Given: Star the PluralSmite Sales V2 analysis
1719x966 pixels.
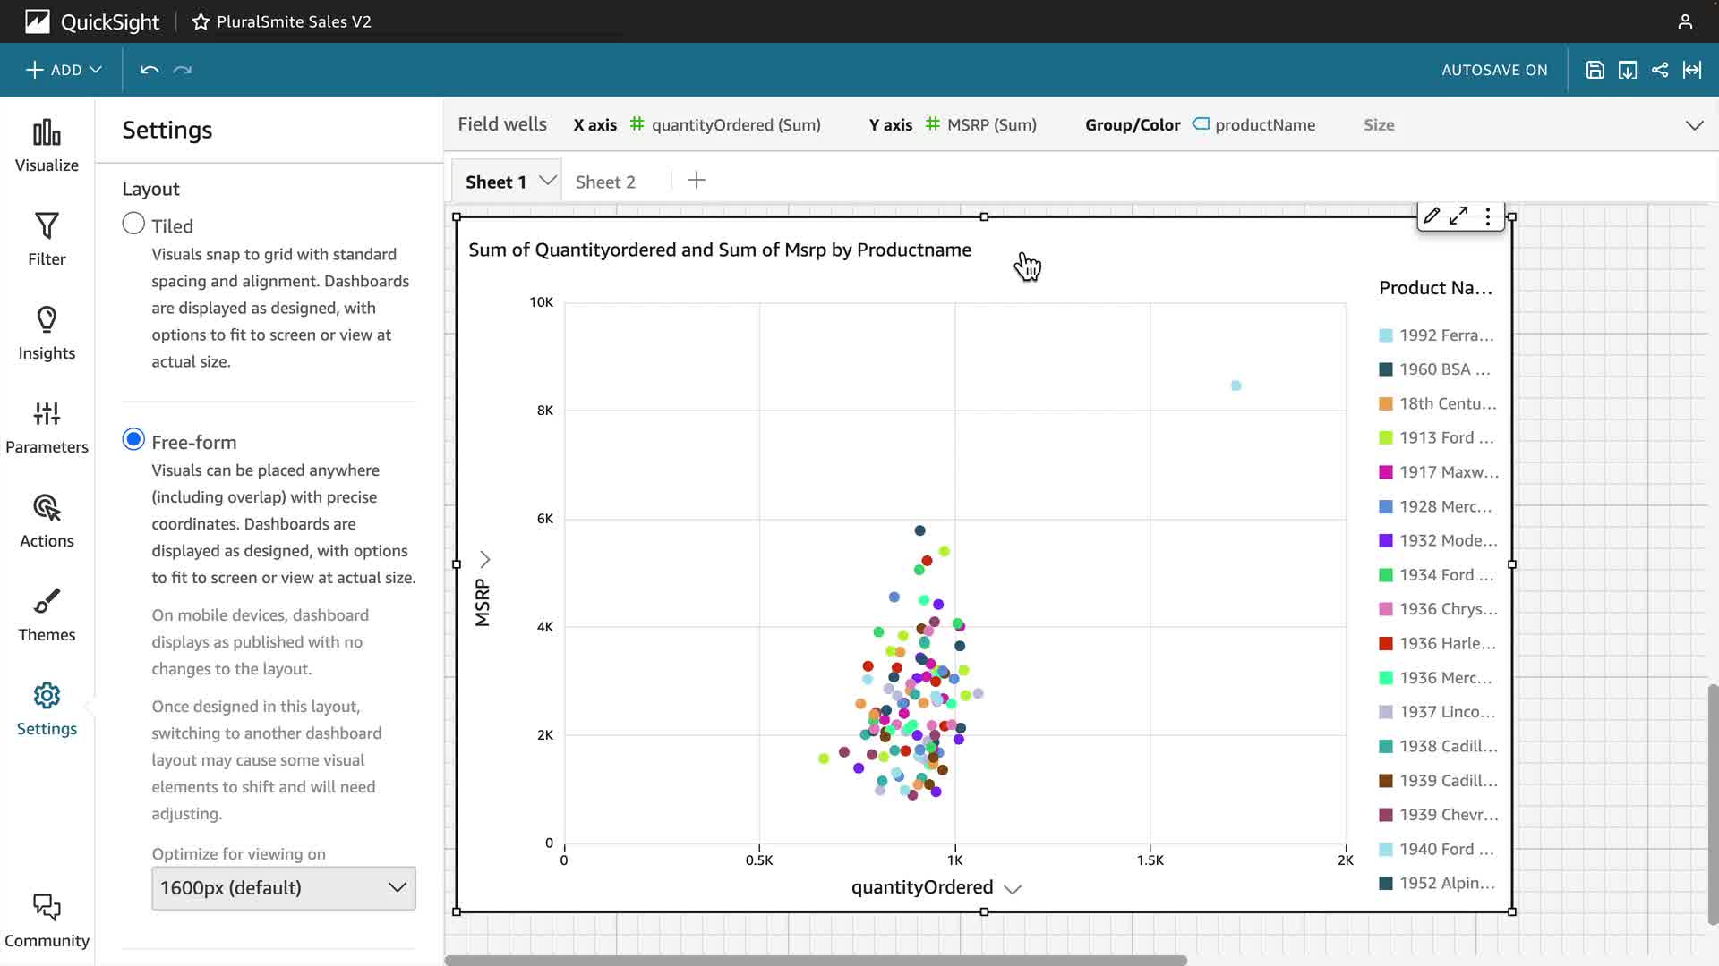Looking at the screenshot, I should point(201,21).
